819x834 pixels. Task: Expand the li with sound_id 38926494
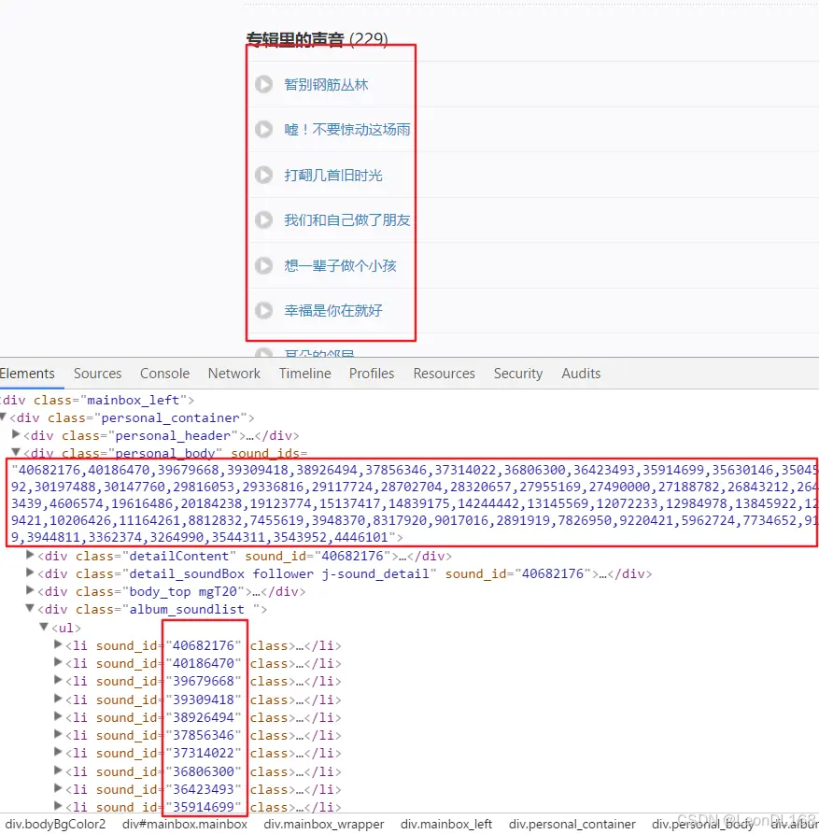click(58, 716)
